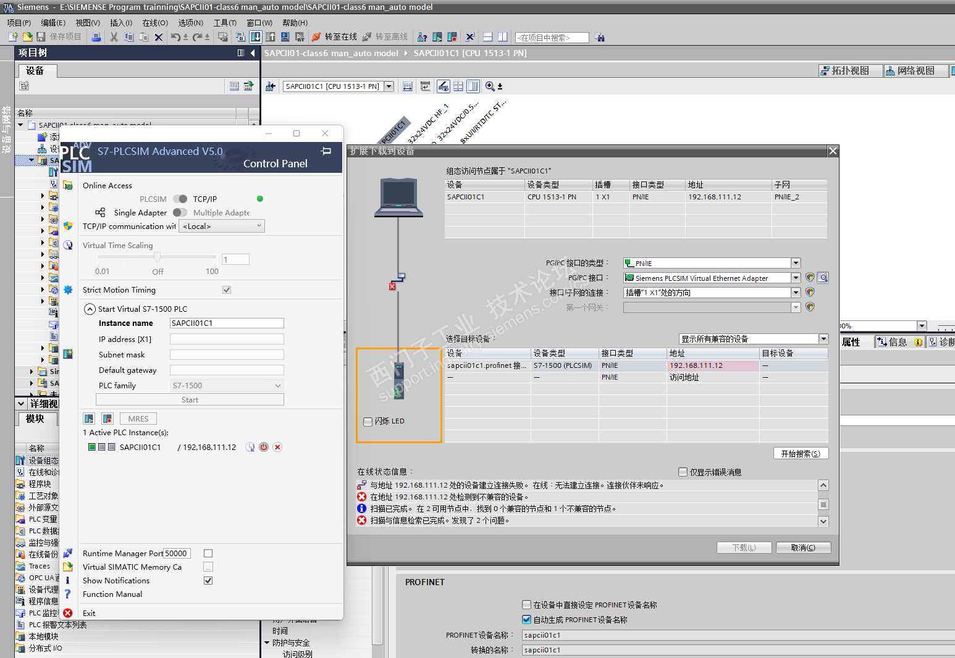Click the start CPU icon in TIA toolbar
955x658 pixels.
[x=437, y=37]
